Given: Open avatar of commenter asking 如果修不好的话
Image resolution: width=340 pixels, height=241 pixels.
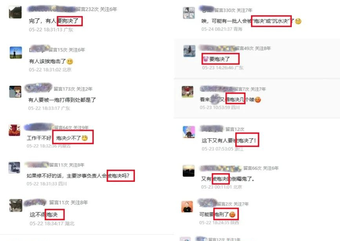Looking at the screenshot, I should [x=14, y=168].
